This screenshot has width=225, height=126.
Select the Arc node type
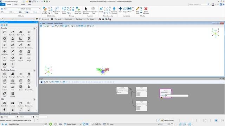pos(5,33)
